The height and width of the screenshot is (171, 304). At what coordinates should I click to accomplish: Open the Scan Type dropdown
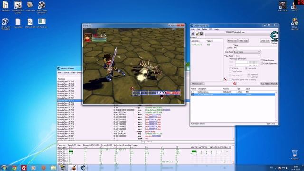click(x=247, y=52)
